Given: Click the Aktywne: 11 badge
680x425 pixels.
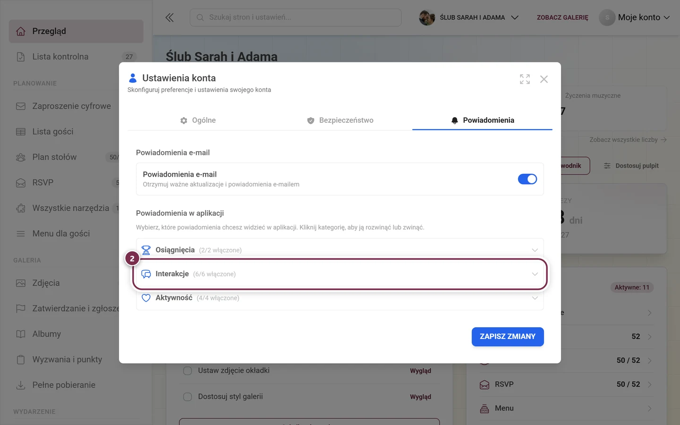Looking at the screenshot, I should pyautogui.click(x=632, y=287).
